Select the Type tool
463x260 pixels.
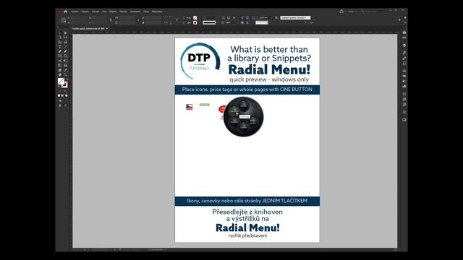point(59,46)
